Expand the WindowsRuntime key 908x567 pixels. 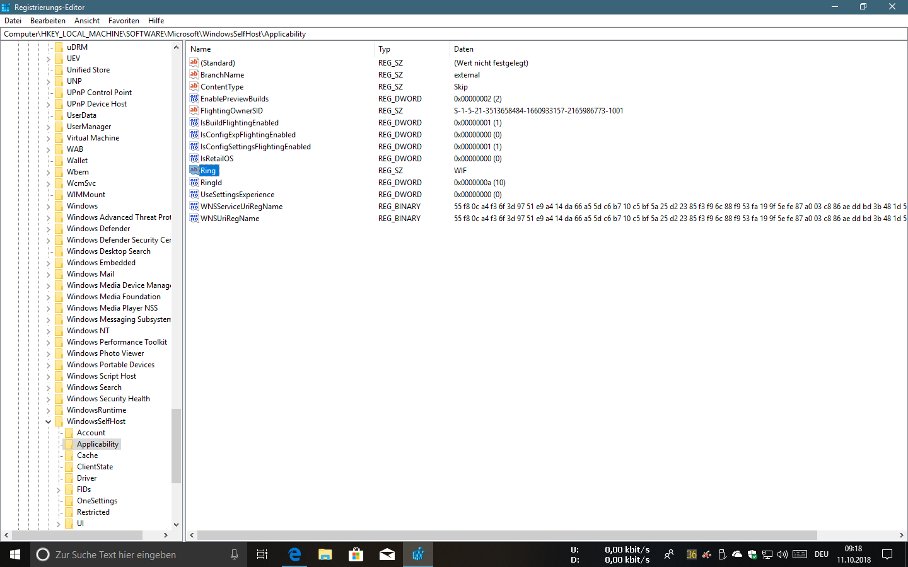tap(49, 410)
